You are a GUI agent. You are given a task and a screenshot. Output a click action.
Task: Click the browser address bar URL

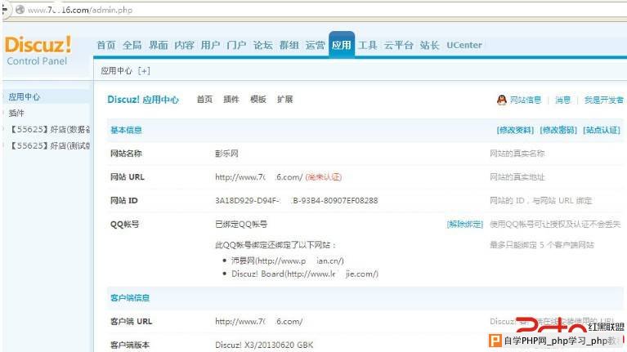[80, 10]
